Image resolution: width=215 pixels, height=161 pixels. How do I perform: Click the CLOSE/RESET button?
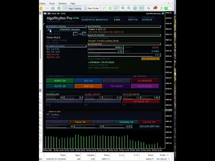point(145,80)
